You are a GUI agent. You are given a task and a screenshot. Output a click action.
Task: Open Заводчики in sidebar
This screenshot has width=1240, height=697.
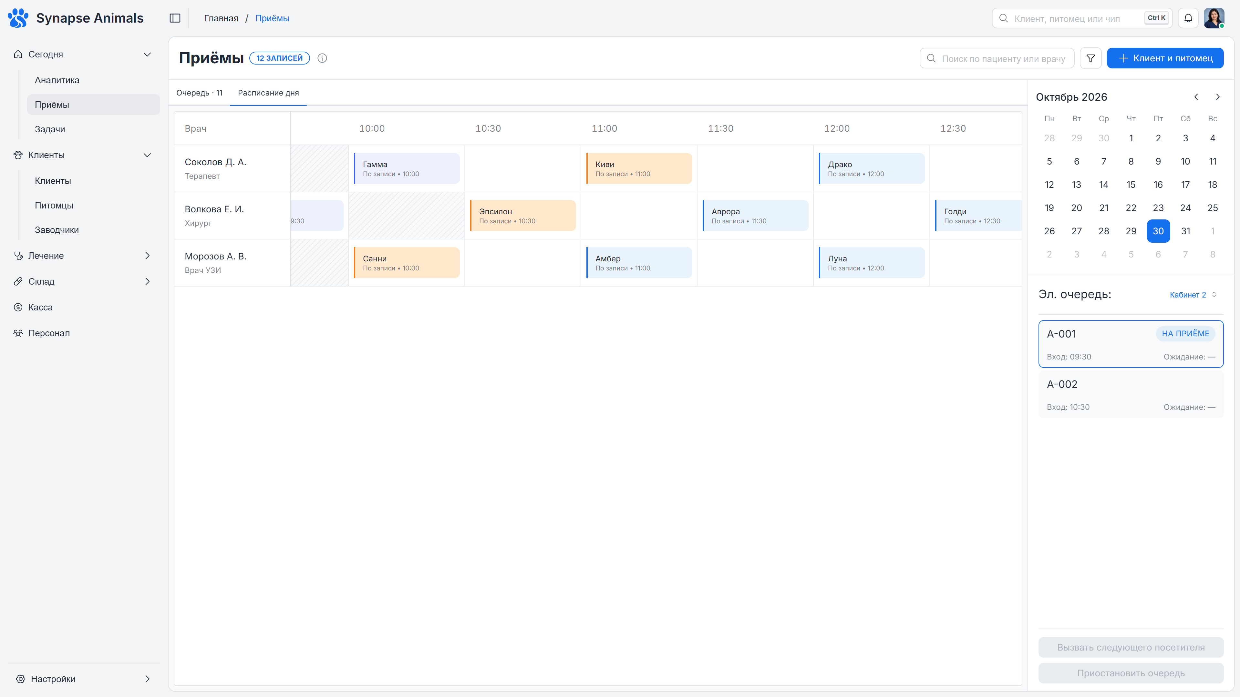tap(93, 230)
